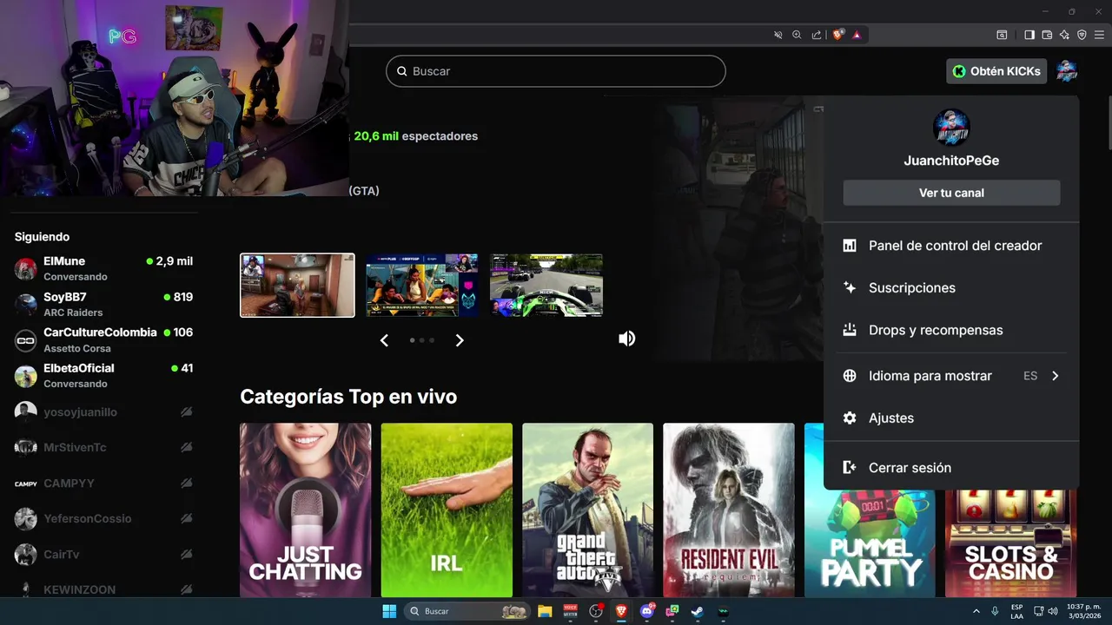Open Panel de control del creador
This screenshot has width=1112, height=625.
coord(951,246)
